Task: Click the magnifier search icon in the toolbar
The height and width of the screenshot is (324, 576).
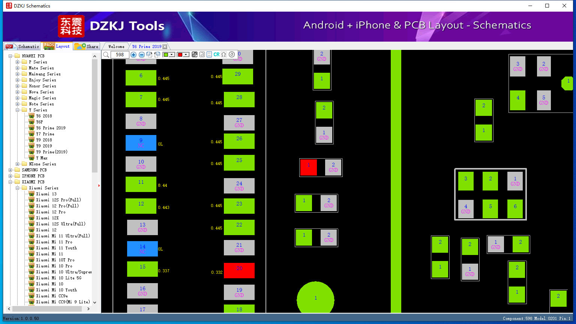Action: [106, 55]
